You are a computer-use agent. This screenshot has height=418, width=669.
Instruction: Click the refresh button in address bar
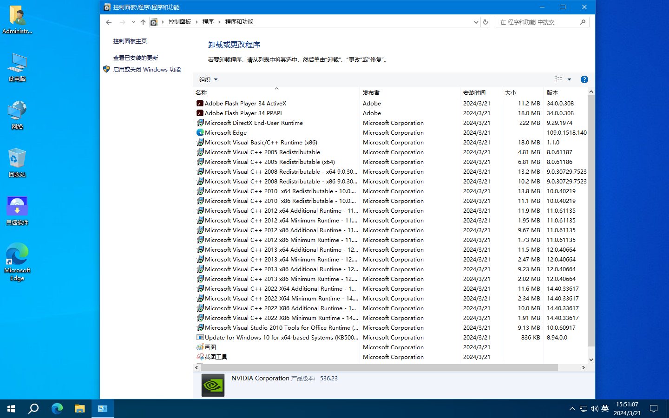[x=485, y=22]
